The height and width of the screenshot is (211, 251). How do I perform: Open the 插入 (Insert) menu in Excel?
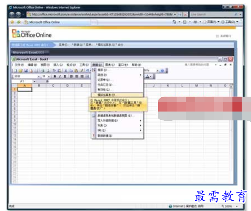(x=58, y=65)
